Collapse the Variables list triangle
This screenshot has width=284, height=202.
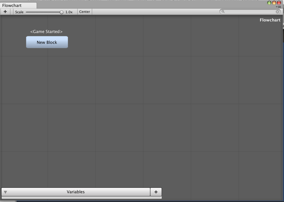tap(6, 192)
